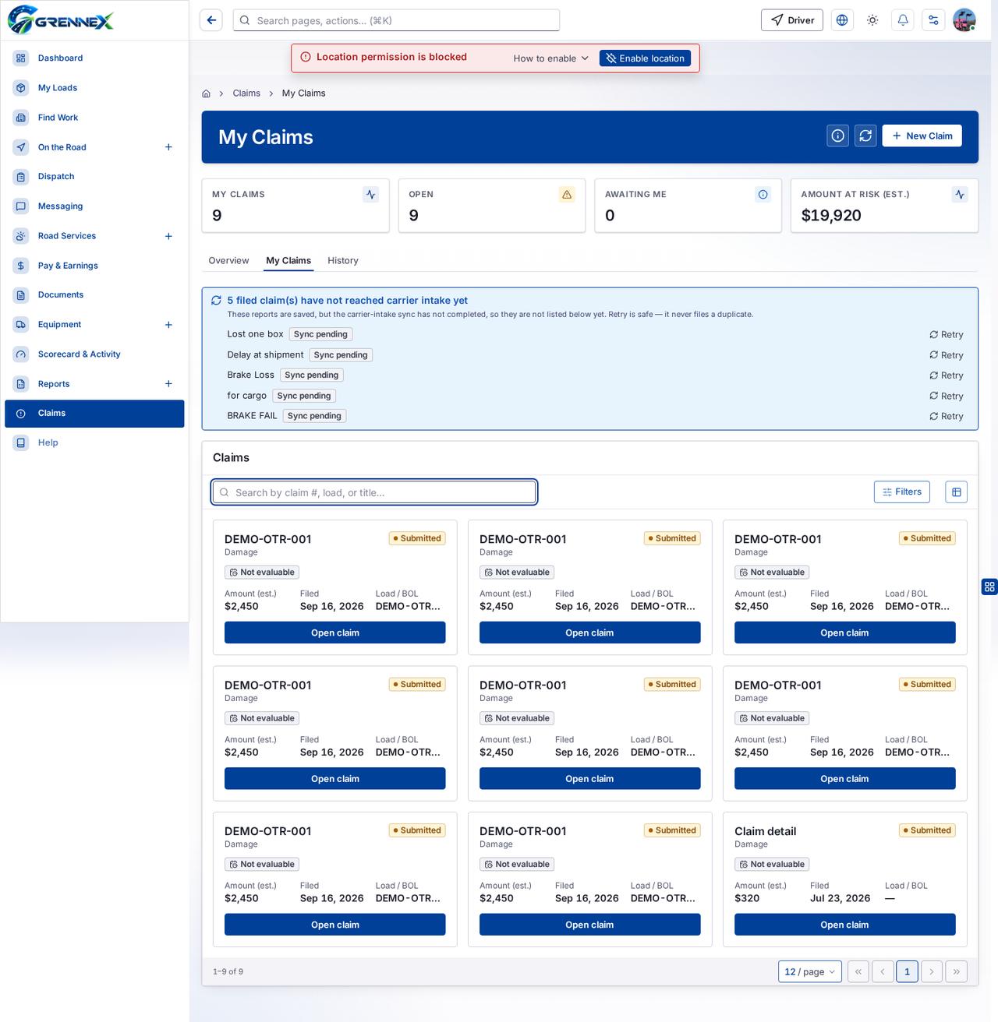998x1022 pixels.
Task: Open the 12 / page size dropdown
Action: point(810,971)
